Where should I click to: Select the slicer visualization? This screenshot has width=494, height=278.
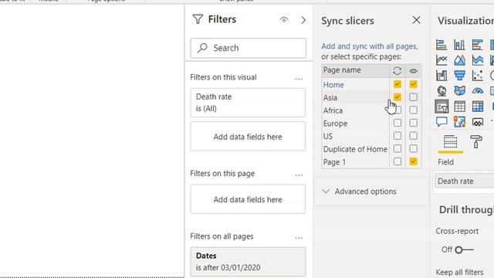(x=442, y=107)
